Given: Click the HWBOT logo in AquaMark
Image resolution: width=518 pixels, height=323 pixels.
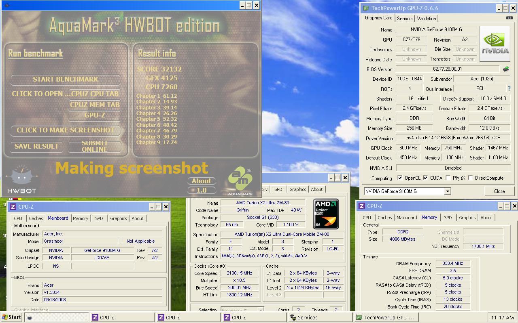Looking at the screenshot, I should pos(22,180).
